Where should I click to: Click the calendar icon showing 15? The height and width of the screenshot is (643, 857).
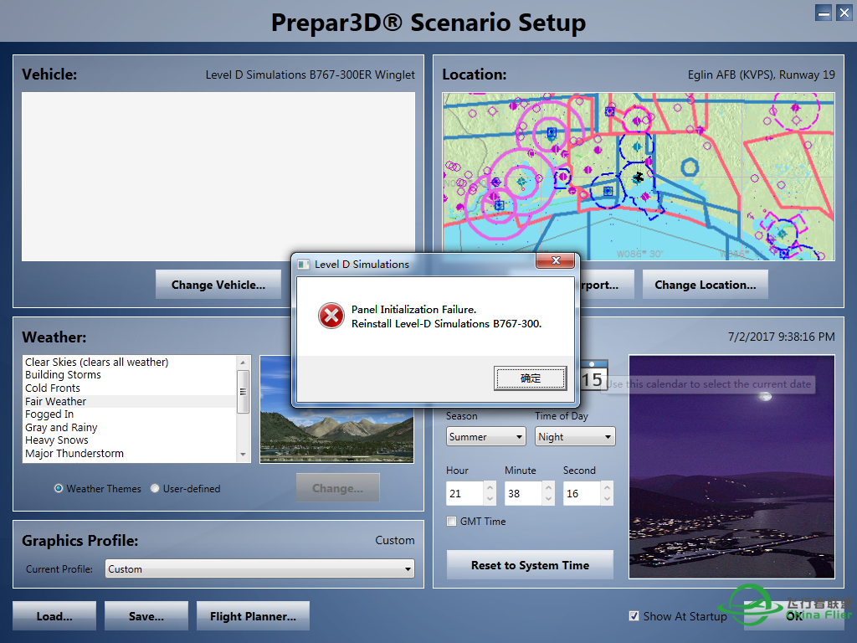pos(592,377)
